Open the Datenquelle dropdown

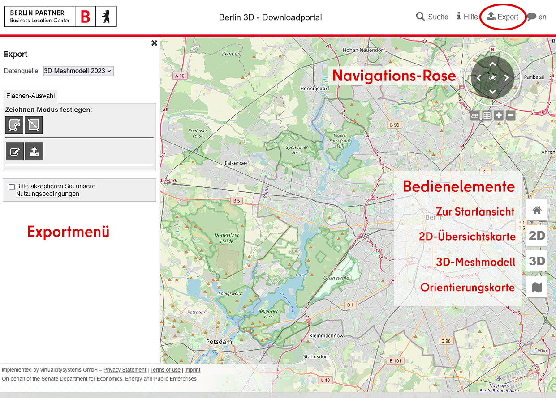coord(78,71)
